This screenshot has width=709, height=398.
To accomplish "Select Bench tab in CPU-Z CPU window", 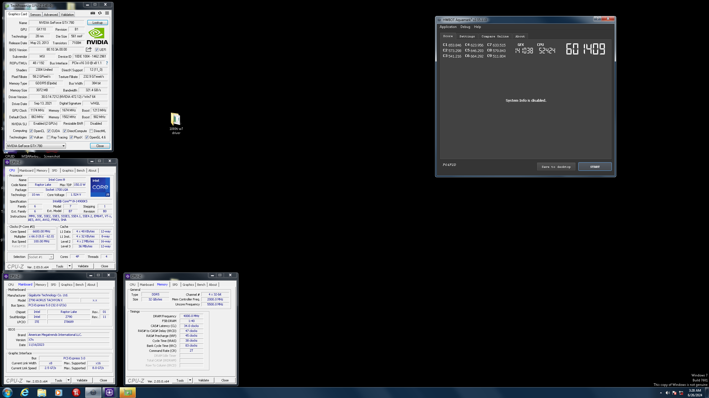I will click(x=81, y=171).
